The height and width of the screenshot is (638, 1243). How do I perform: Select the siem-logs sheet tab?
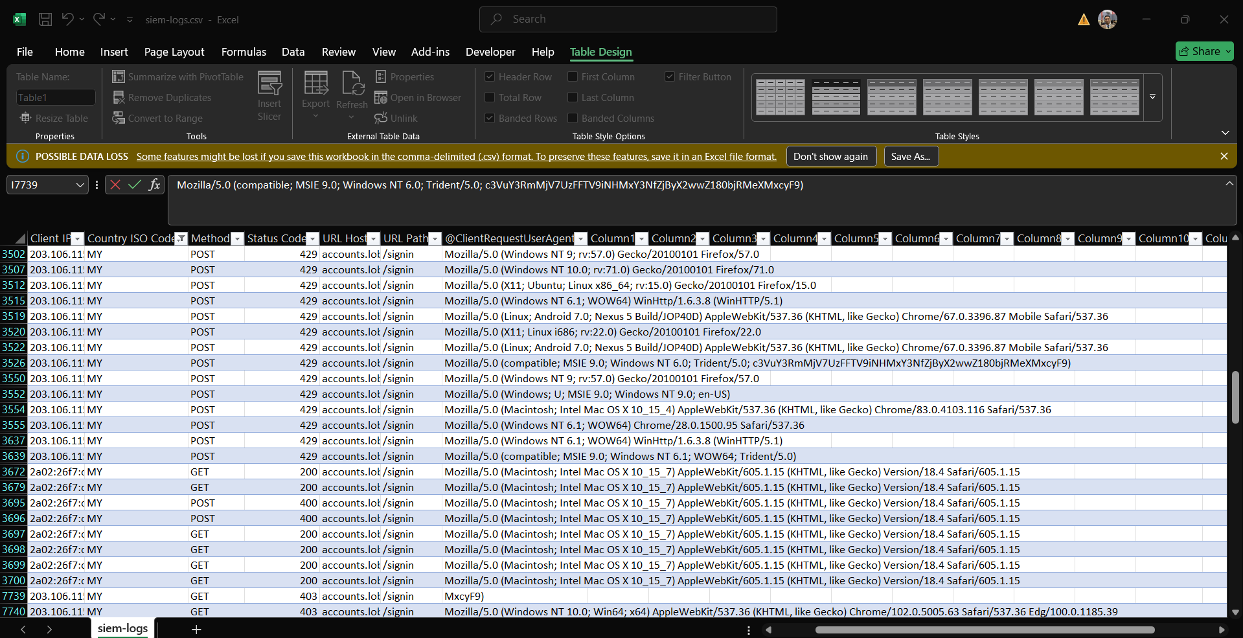coord(122,628)
